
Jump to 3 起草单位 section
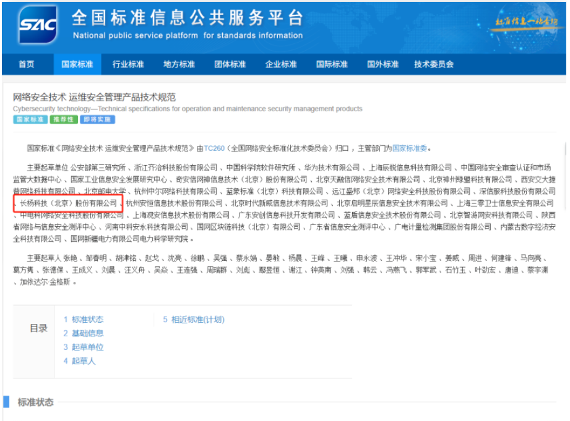coord(84,347)
